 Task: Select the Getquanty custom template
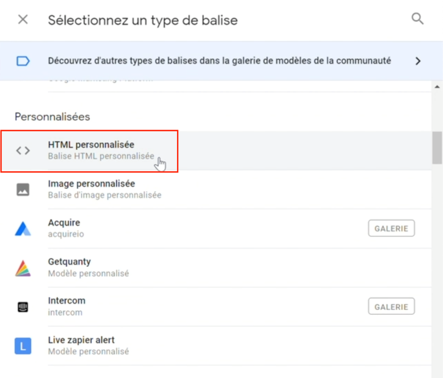[216, 267]
